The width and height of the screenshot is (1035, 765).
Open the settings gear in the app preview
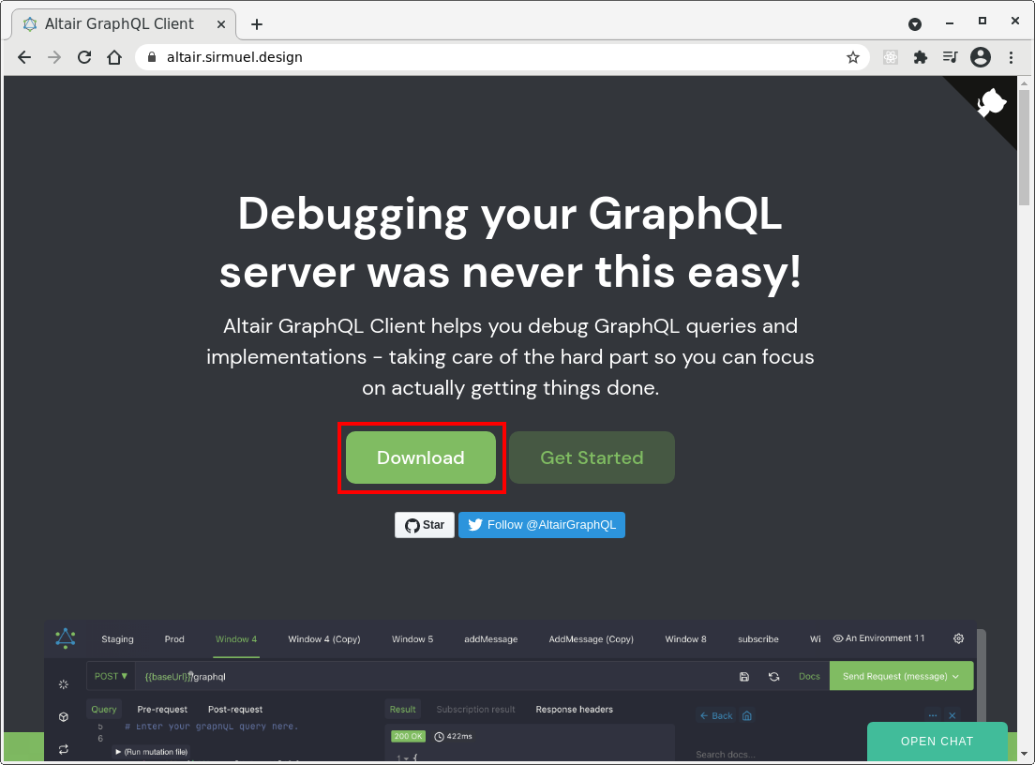pos(958,638)
